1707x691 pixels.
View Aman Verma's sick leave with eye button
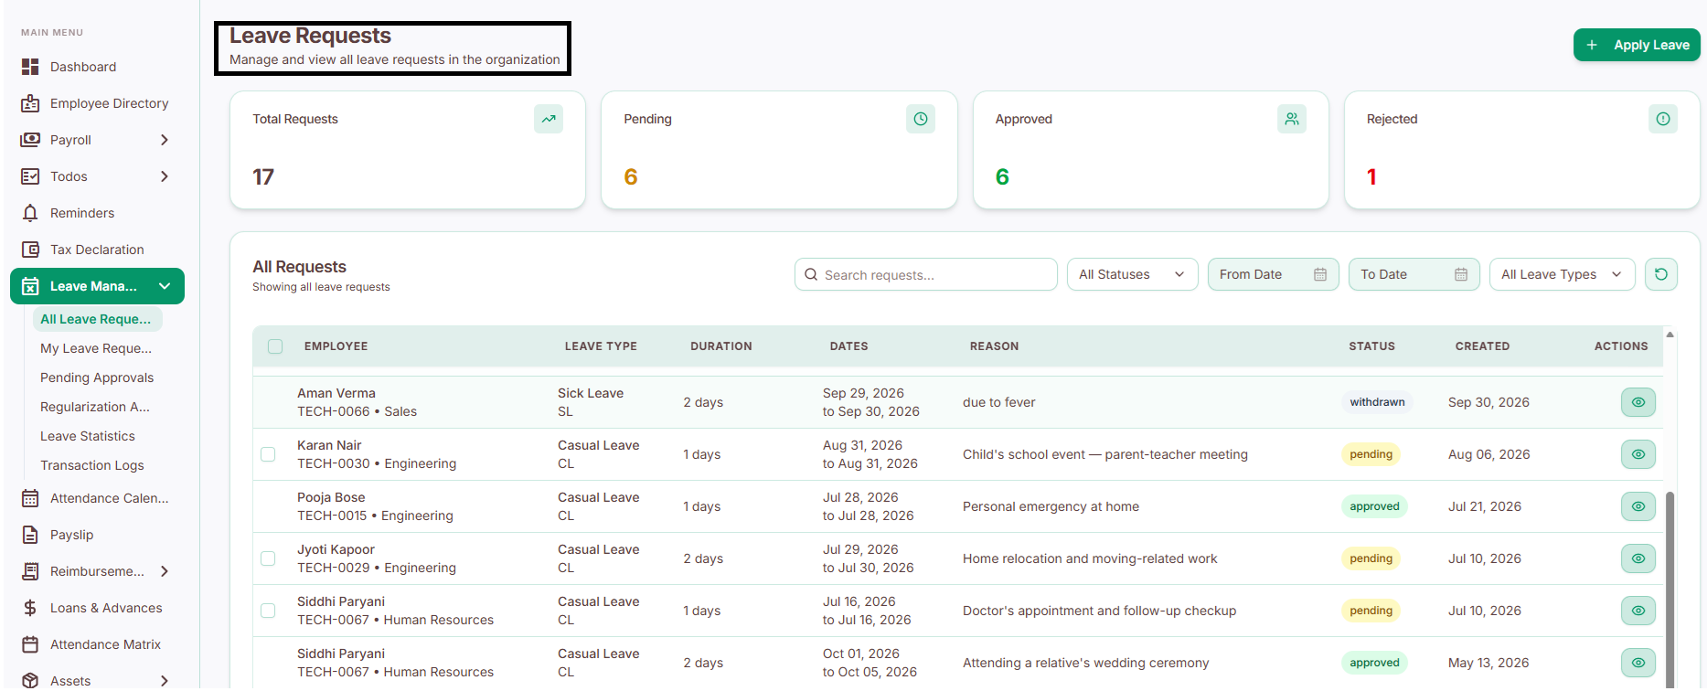[x=1638, y=402]
